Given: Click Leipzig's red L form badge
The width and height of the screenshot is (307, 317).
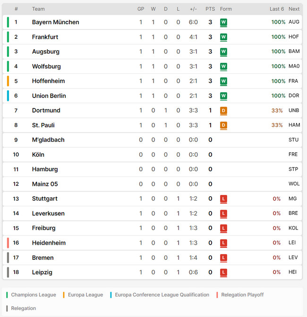Looking at the screenshot, I should tap(223, 272).
